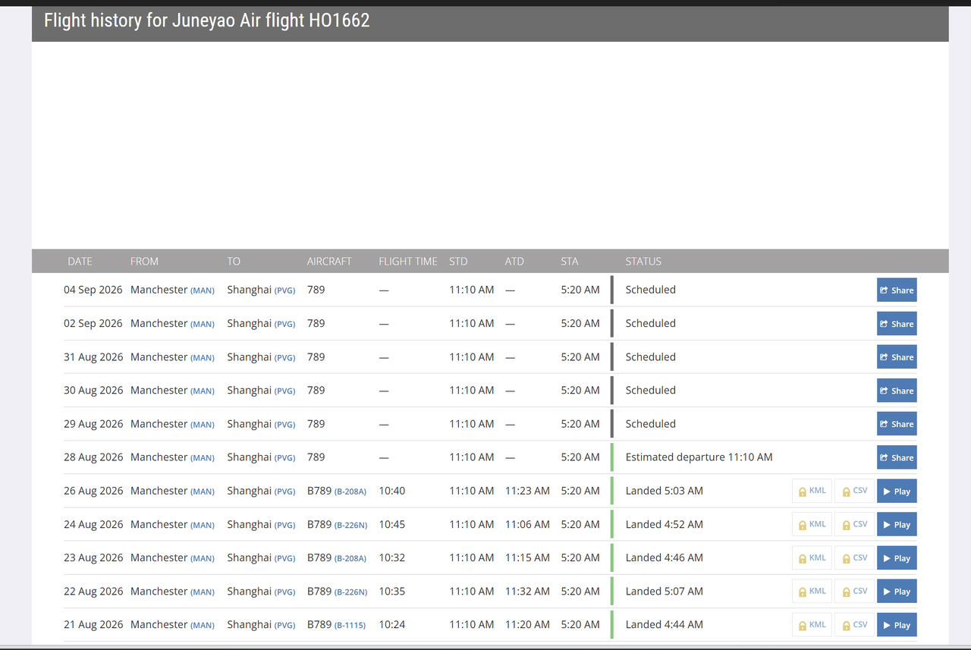The width and height of the screenshot is (971, 650).
Task: Click status 'Landed 4:46 AM'
Action: (665, 557)
